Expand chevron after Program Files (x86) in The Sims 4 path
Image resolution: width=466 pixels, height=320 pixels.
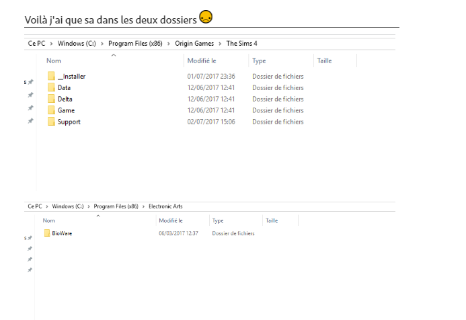click(x=169, y=44)
